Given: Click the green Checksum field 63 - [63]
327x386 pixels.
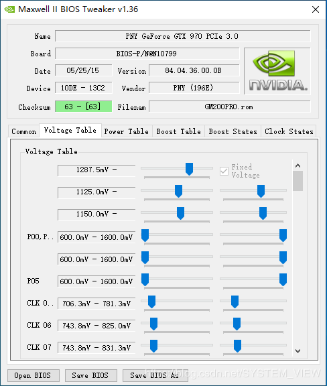Looking at the screenshot, I should [84, 107].
